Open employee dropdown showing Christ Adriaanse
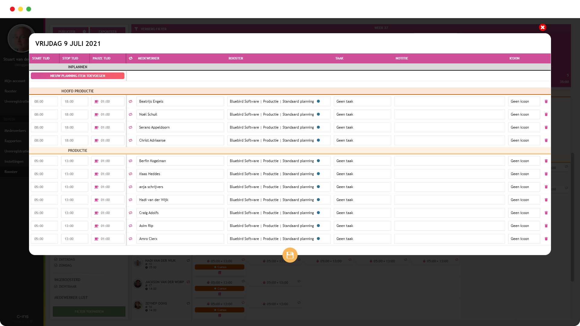The width and height of the screenshot is (580, 326). point(180,140)
